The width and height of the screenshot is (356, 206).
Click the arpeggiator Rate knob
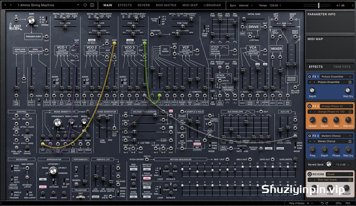click(x=43, y=193)
